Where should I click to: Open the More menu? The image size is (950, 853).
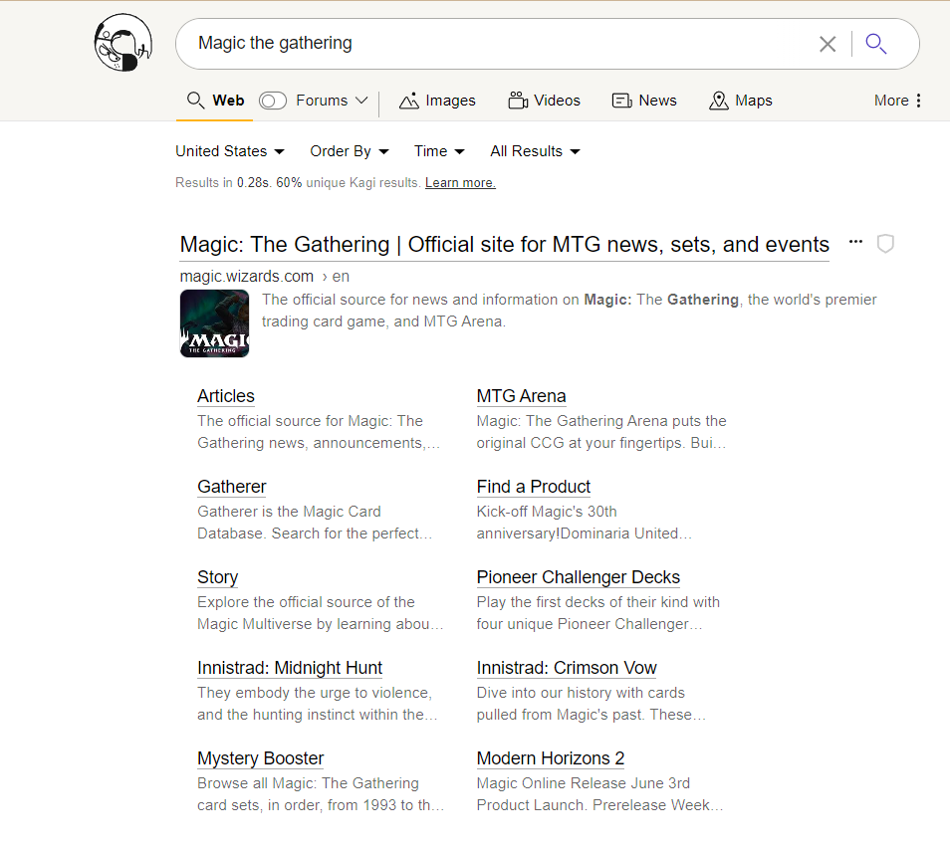pyautogui.click(x=897, y=101)
